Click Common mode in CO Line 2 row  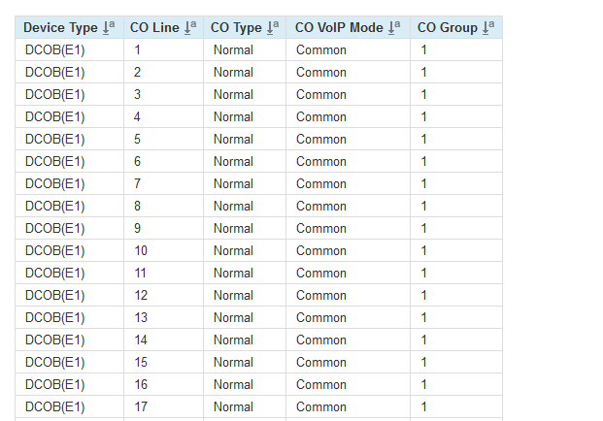[x=320, y=72]
